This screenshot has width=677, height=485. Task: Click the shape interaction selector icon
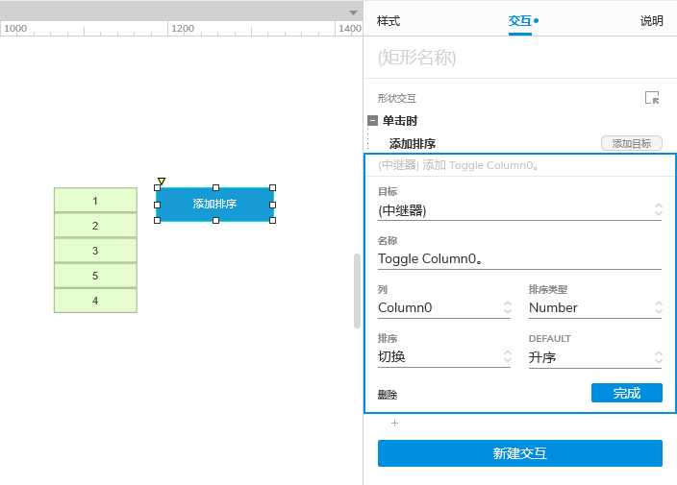[x=652, y=98]
